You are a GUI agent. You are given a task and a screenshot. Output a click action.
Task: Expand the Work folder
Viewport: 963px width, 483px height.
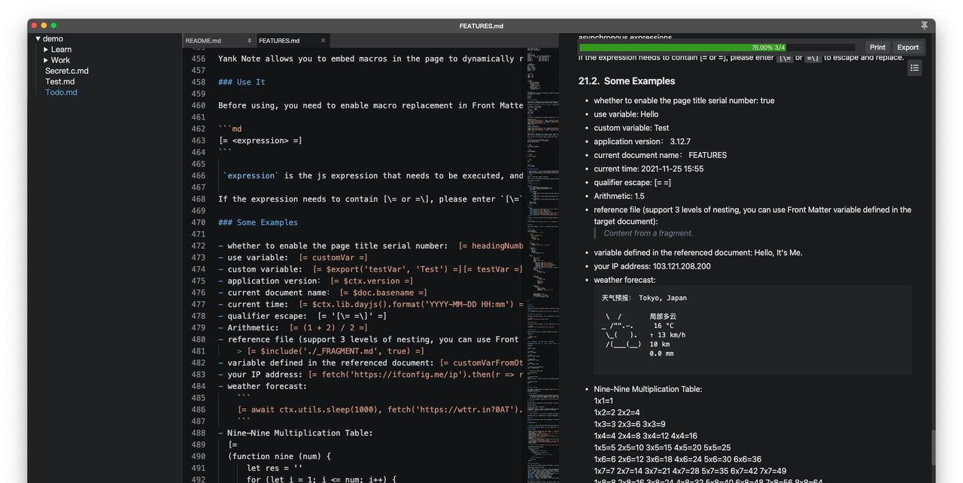[46, 60]
